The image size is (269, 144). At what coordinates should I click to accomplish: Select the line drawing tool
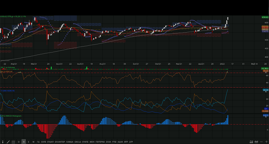pos(8,142)
